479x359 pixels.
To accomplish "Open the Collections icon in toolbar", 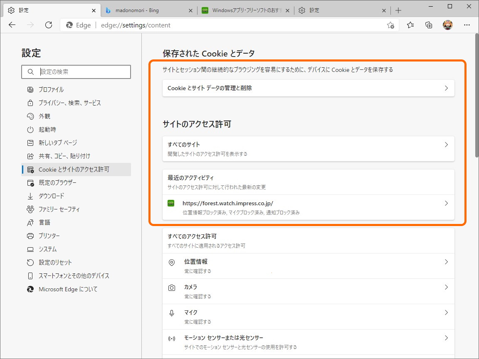I will pyautogui.click(x=428, y=25).
